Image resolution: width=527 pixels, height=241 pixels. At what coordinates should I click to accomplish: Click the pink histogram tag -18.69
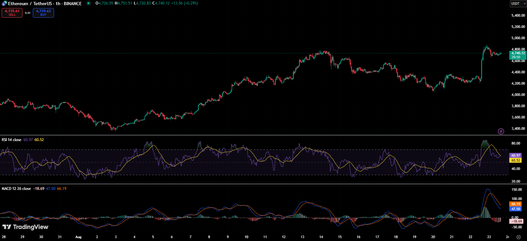coord(517,221)
